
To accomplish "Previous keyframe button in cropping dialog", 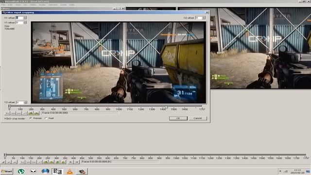I will 31,113.
